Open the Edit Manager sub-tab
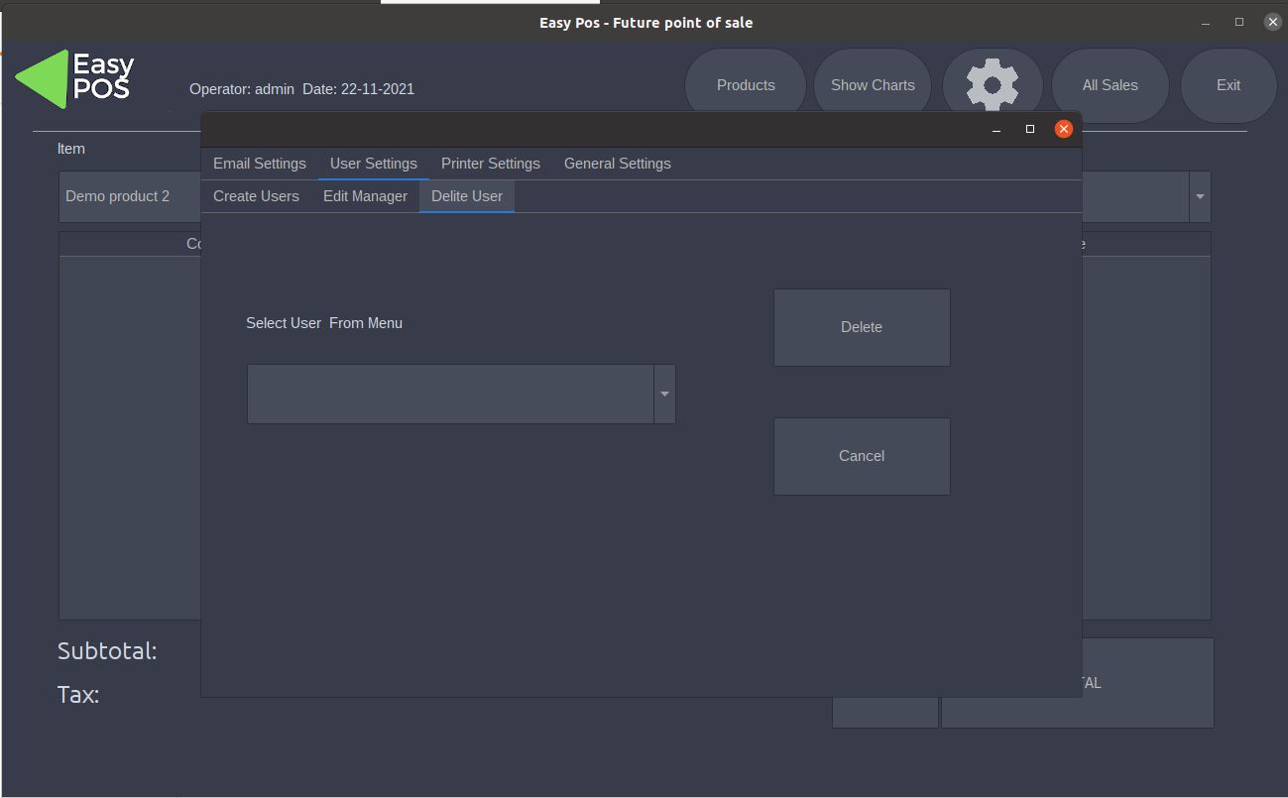The width and height of the screenshot is (1288, 798). tap(365, 196)
